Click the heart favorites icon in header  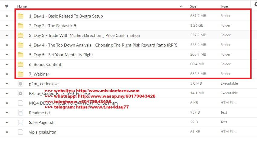pos(7,6)
